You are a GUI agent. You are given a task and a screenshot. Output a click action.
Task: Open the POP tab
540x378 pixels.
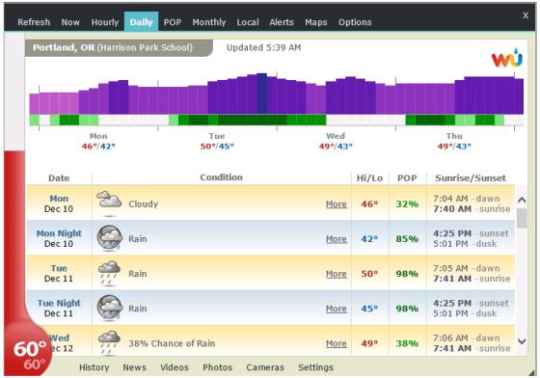[173, 22]
